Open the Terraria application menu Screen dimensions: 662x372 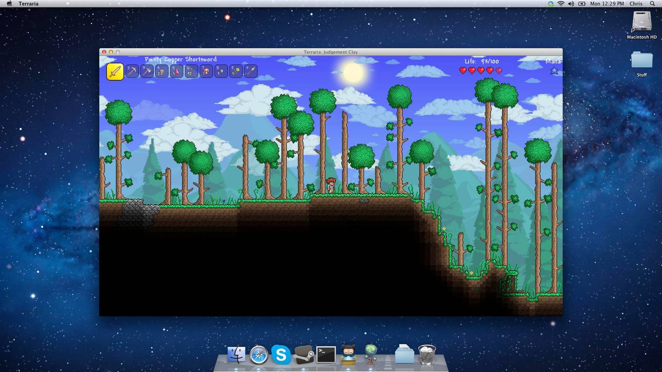(29, 4)
